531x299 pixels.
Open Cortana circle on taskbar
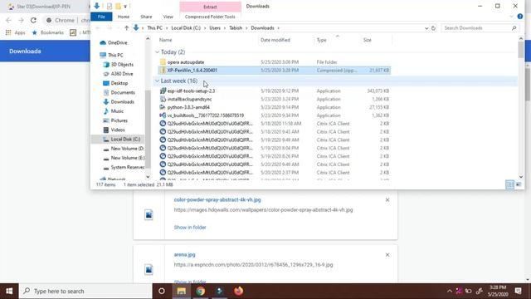(x=162, y=291)
